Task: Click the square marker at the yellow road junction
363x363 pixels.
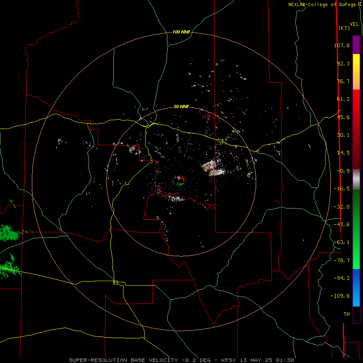Action: click(x=115, y=282)
